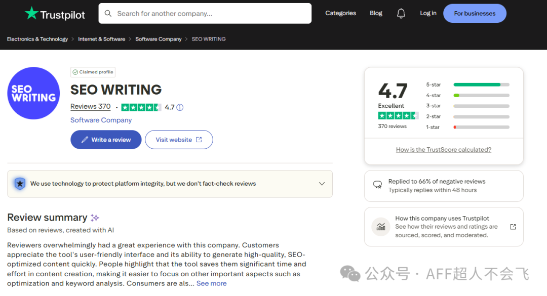This screenshot has width=547, height=296.
Task: Open the notifications bell icon
Action: pyautogui.click(x=401, y=13)
